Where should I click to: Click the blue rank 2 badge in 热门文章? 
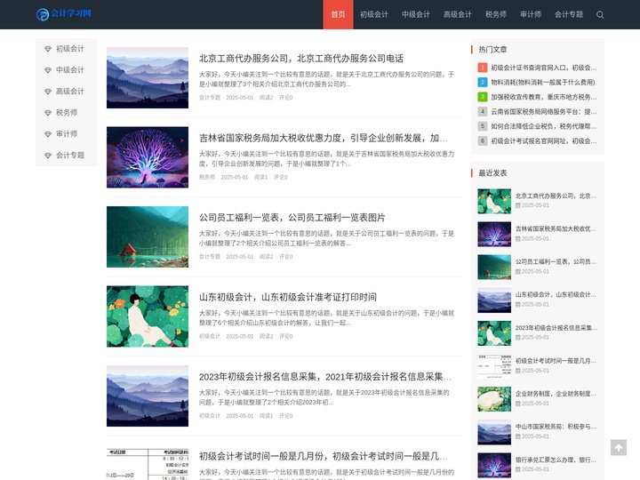pos(482,82)
